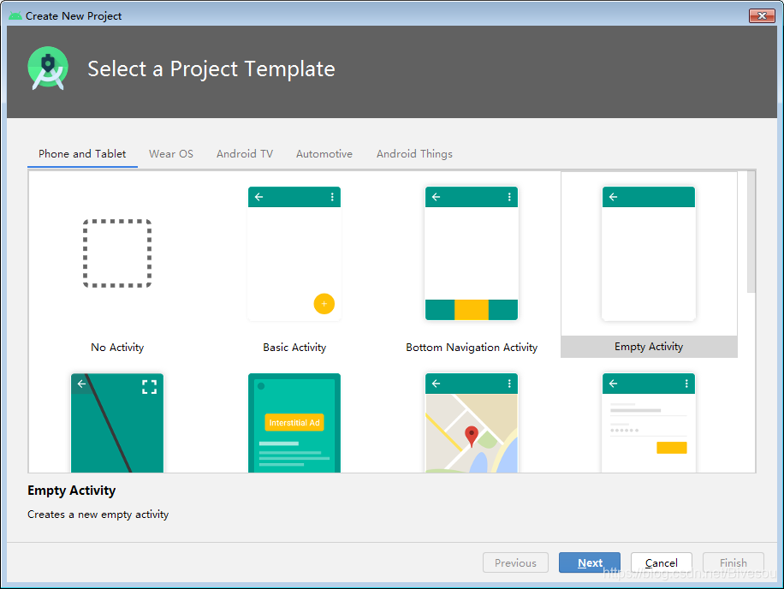
Task: Close the Create New Project dialog
Action: click(x=762, y=16)
